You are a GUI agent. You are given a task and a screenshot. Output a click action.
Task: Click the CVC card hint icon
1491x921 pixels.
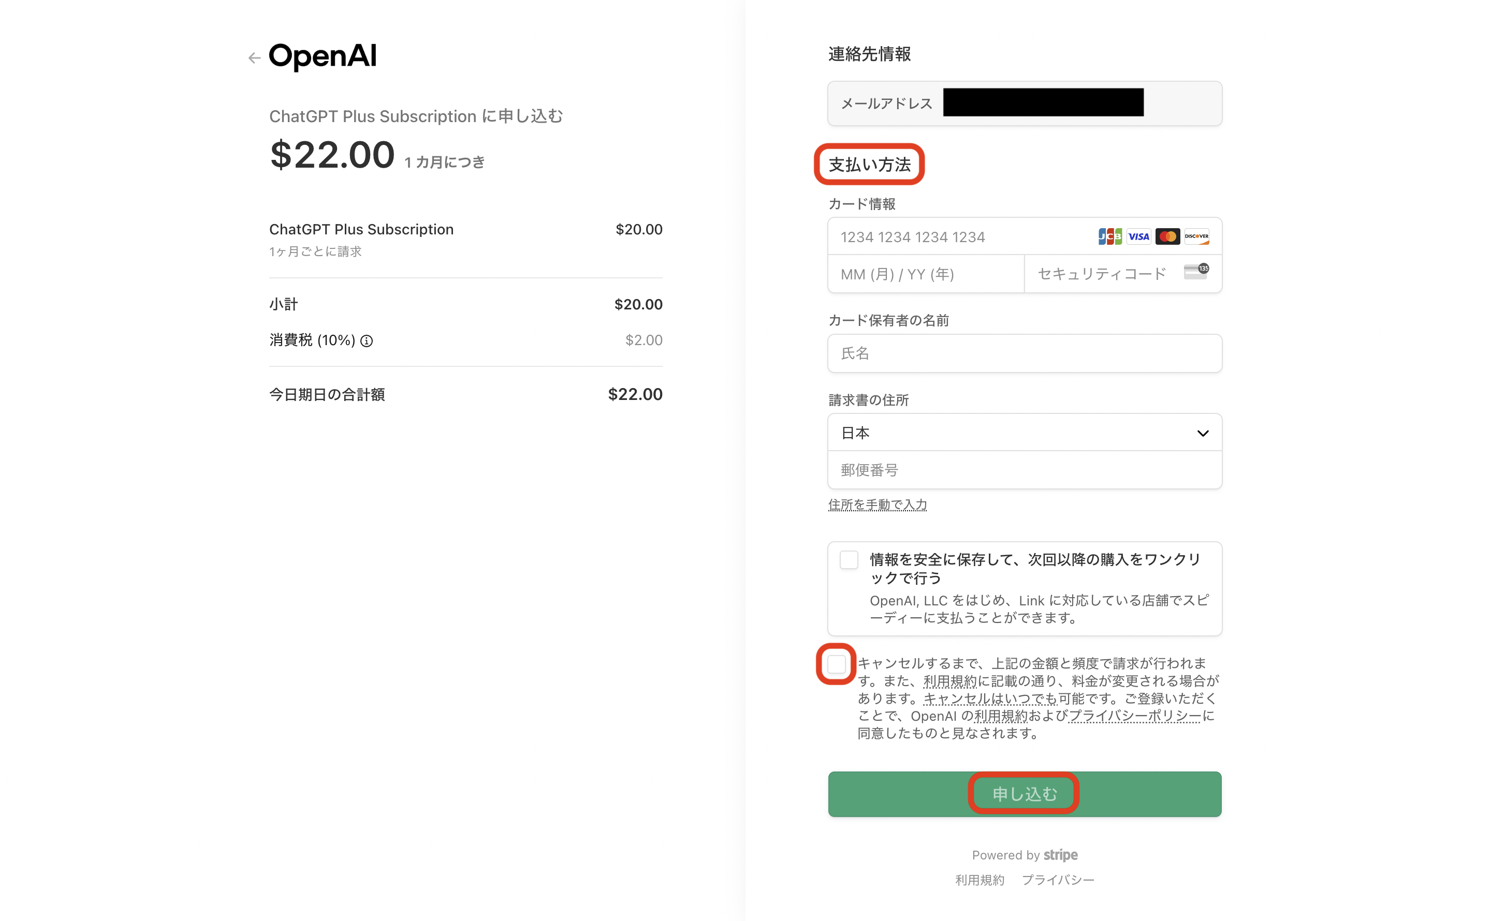tap(1196, 271)
